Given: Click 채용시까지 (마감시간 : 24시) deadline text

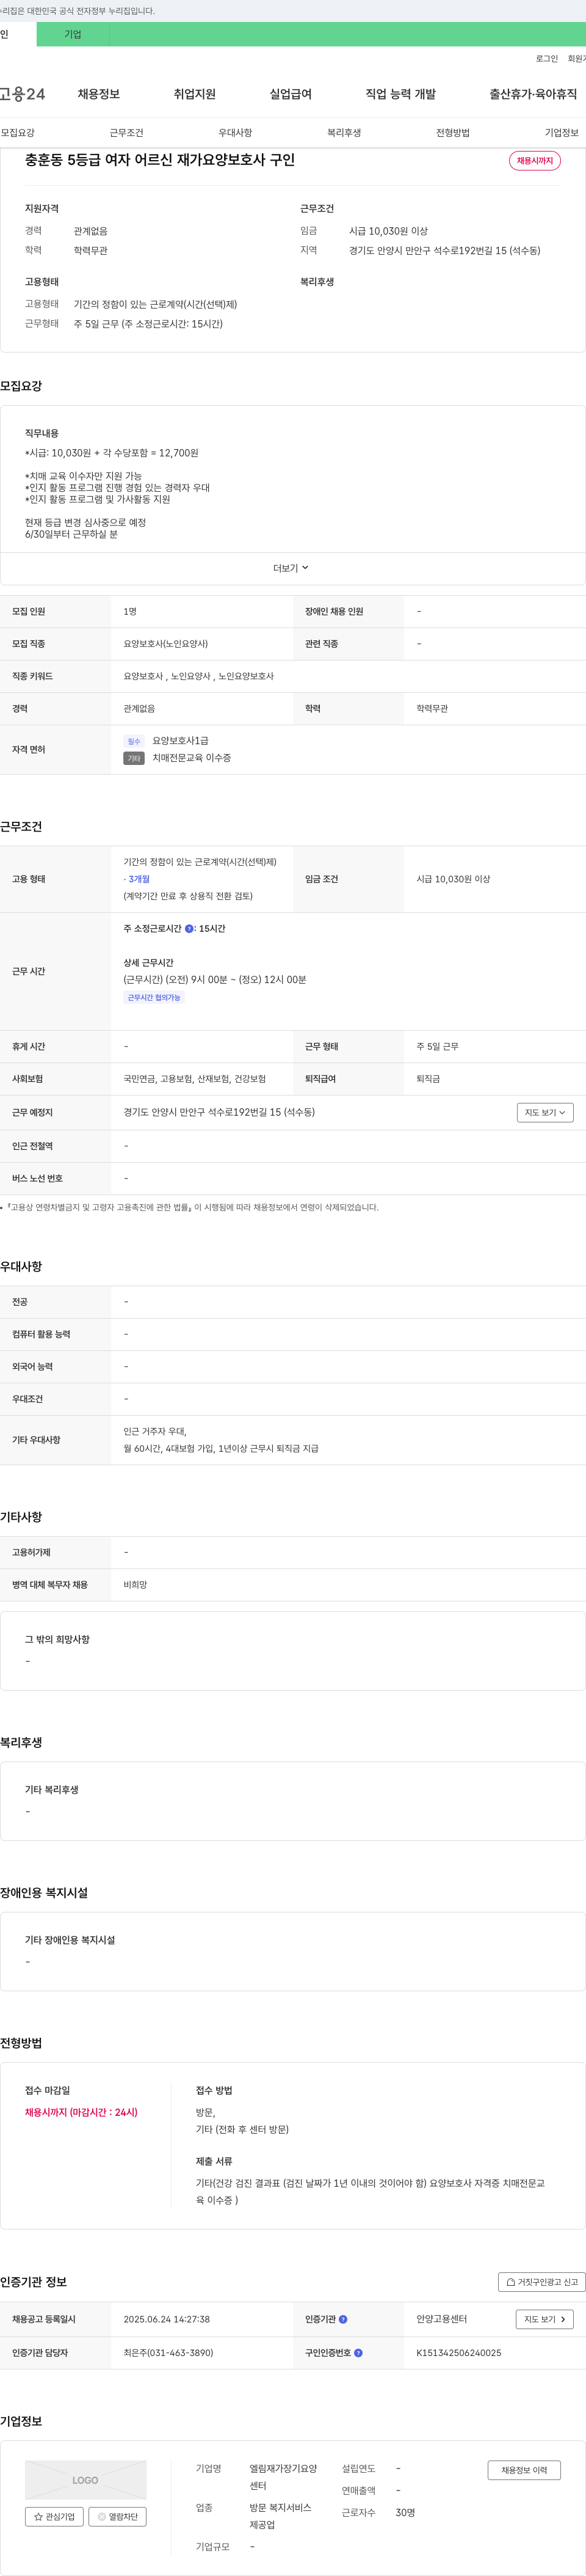Looking at the screenshot, I should [82, 2113].
